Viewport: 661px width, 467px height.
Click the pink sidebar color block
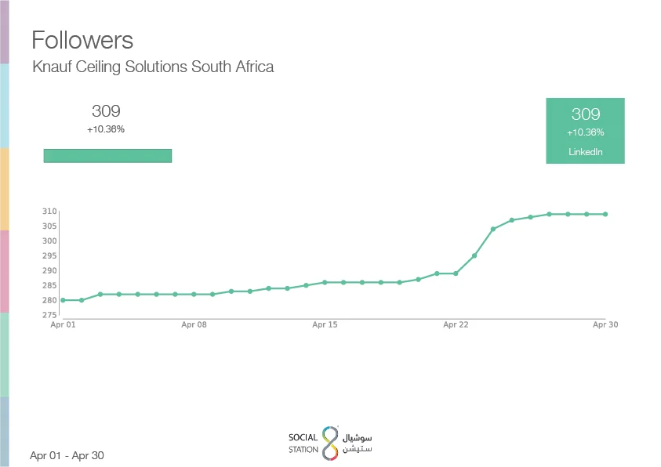tap(4, 271)
